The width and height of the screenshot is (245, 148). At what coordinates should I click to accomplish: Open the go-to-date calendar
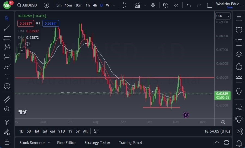click(97, 131)
